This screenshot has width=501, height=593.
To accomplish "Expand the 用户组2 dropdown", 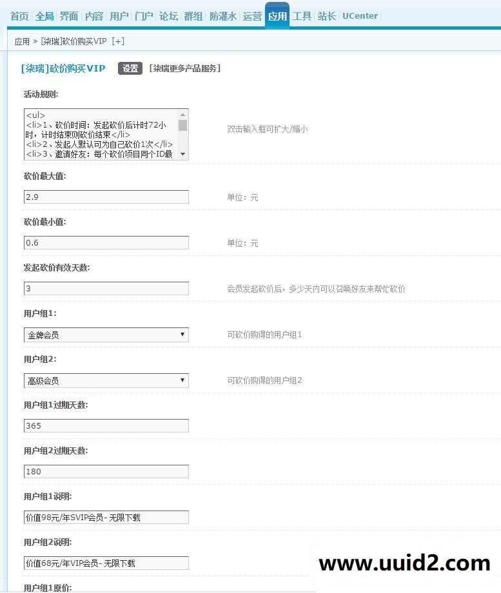I will coord(106,380).
